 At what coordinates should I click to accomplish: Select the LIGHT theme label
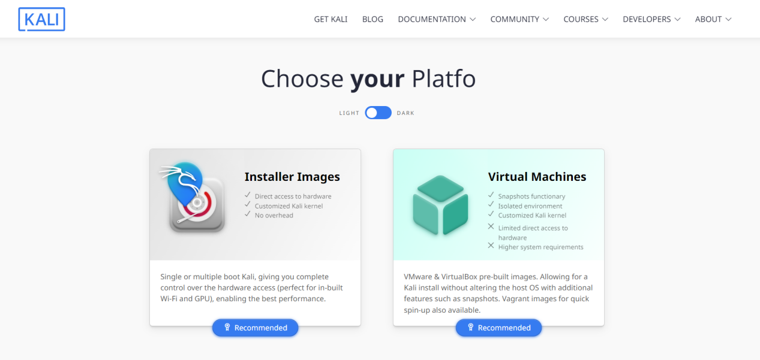[349, 113]
